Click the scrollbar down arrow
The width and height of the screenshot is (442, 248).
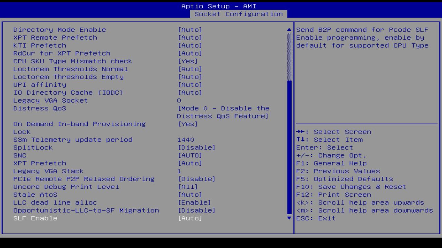coord(289,218)
